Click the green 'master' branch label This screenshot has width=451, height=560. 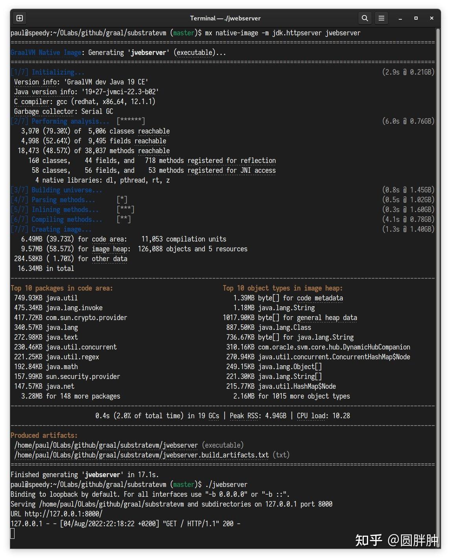coord(183,33)
